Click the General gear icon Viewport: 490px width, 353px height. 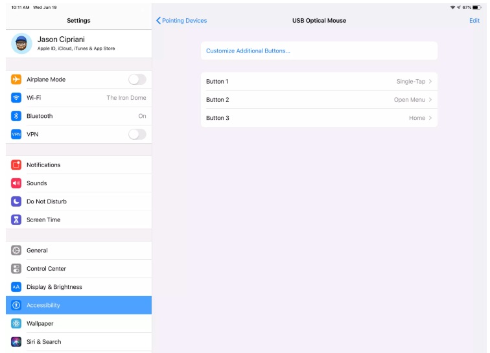click(16, 250)
